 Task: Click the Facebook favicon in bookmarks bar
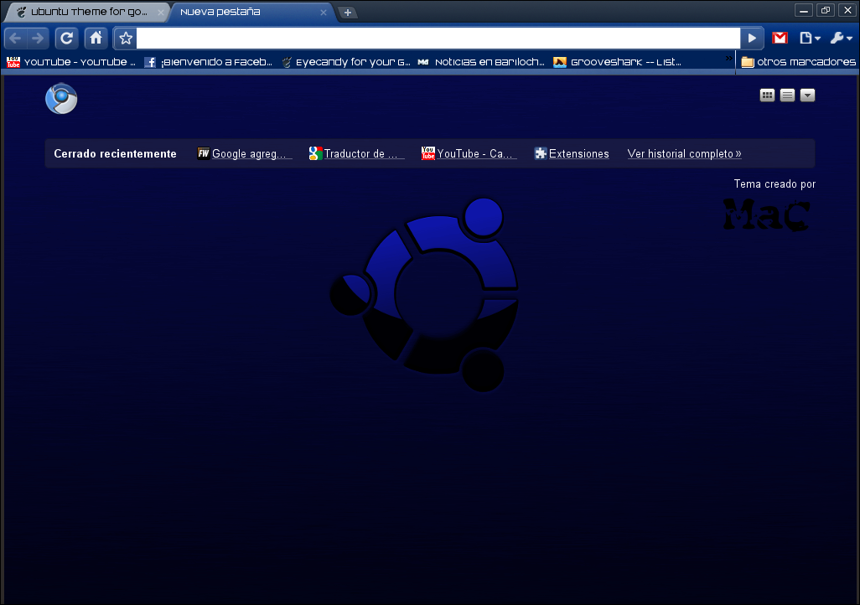click(150, 62)
